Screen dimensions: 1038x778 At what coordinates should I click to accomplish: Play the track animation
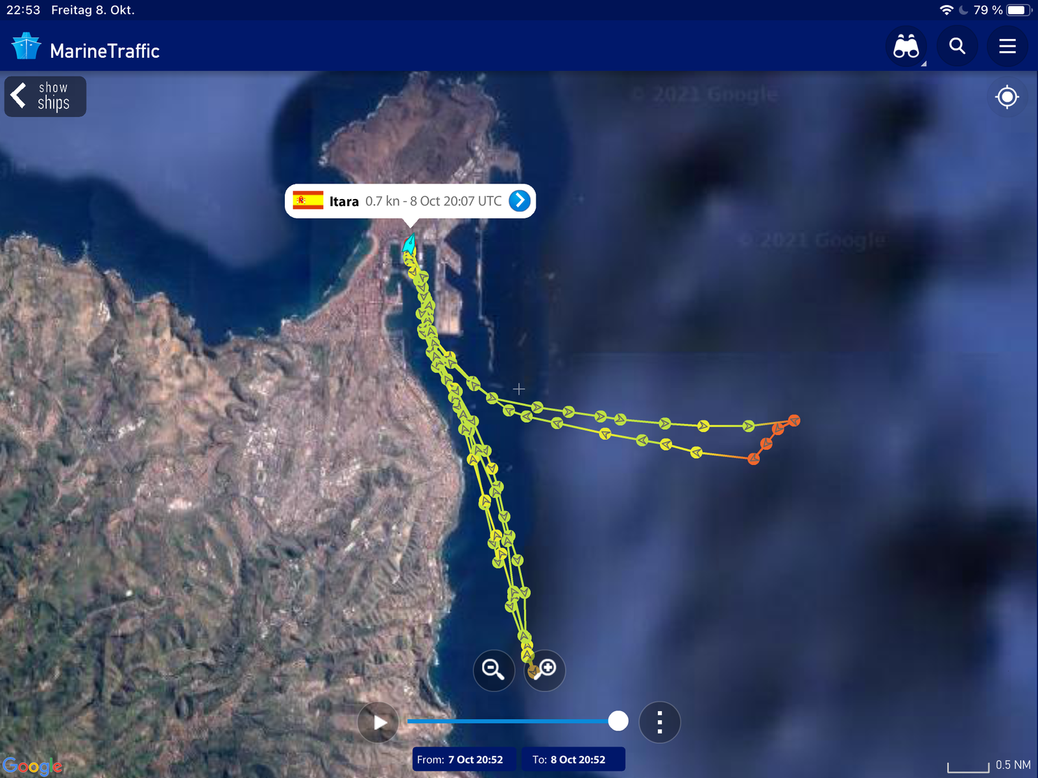pyautogui.click(x=378, y=722)
